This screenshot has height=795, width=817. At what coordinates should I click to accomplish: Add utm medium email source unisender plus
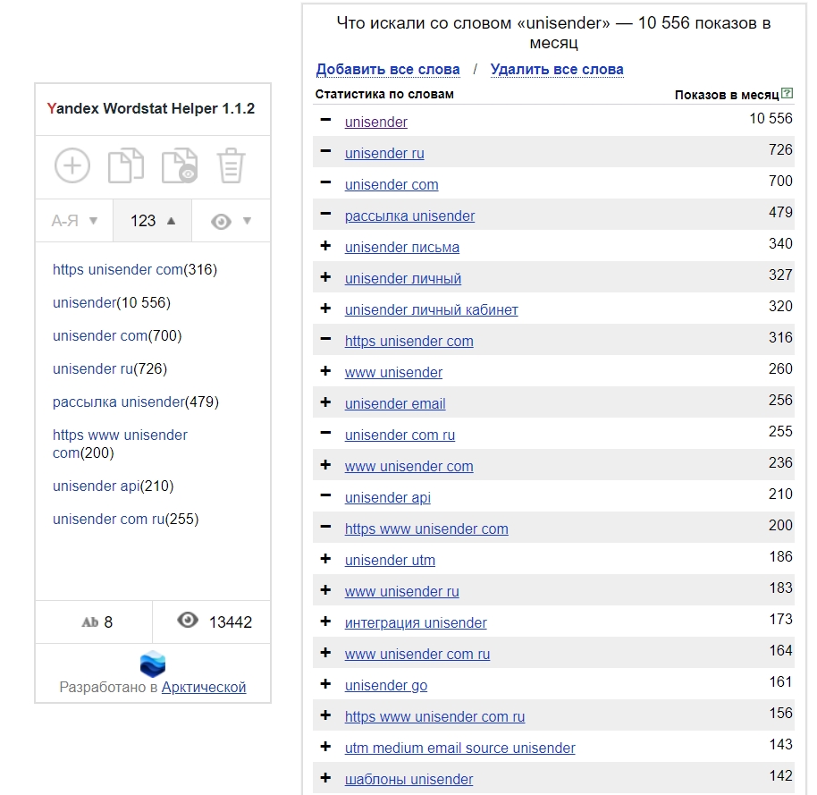(325, 746)
